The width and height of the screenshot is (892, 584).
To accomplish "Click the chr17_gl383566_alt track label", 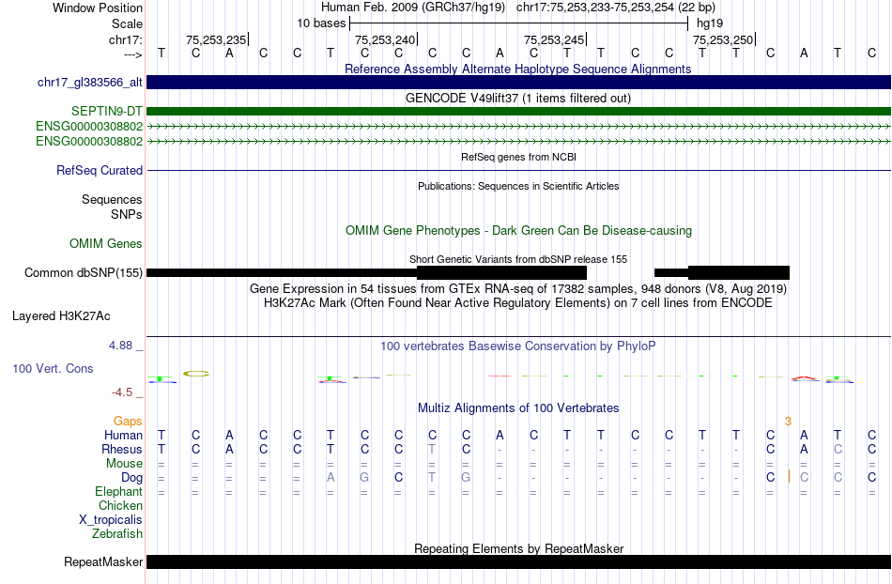I will pos(90,83).
